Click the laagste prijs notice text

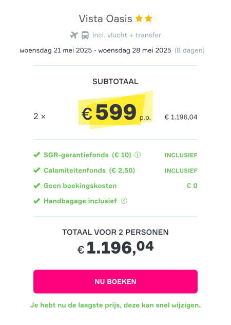point(115,305)
